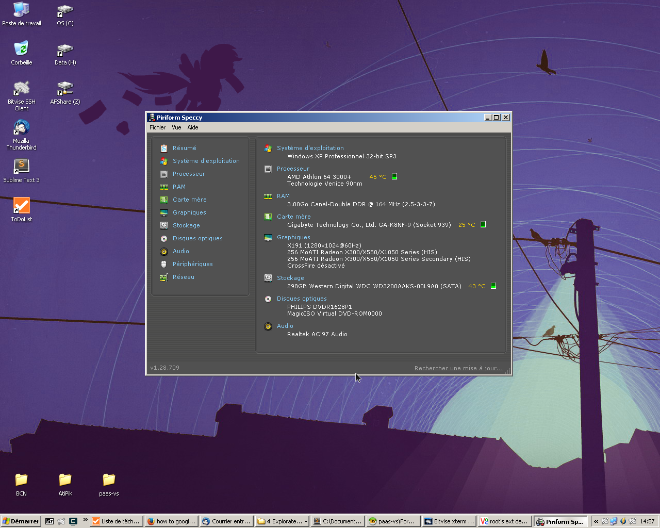Click the Carte mère icon in summary panel
660x528 pixels.
[268, 217]
